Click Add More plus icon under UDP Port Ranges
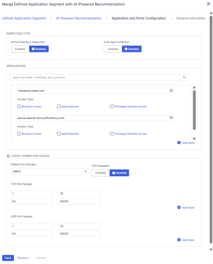Screen dimensions: 213x264 click(x=179, y=240)
